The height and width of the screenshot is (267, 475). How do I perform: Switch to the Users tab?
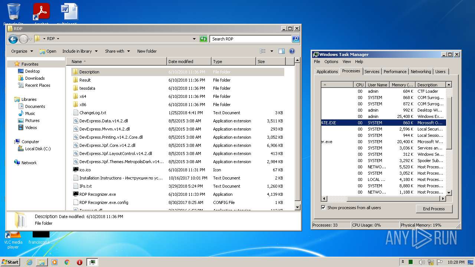[440, 72]
